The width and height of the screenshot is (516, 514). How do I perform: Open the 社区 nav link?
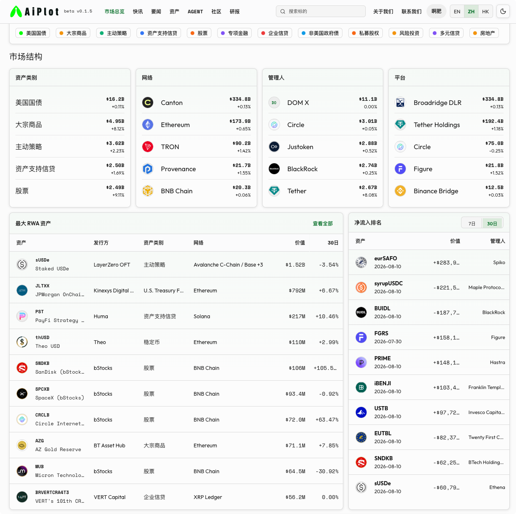click(x=216, y=12)
